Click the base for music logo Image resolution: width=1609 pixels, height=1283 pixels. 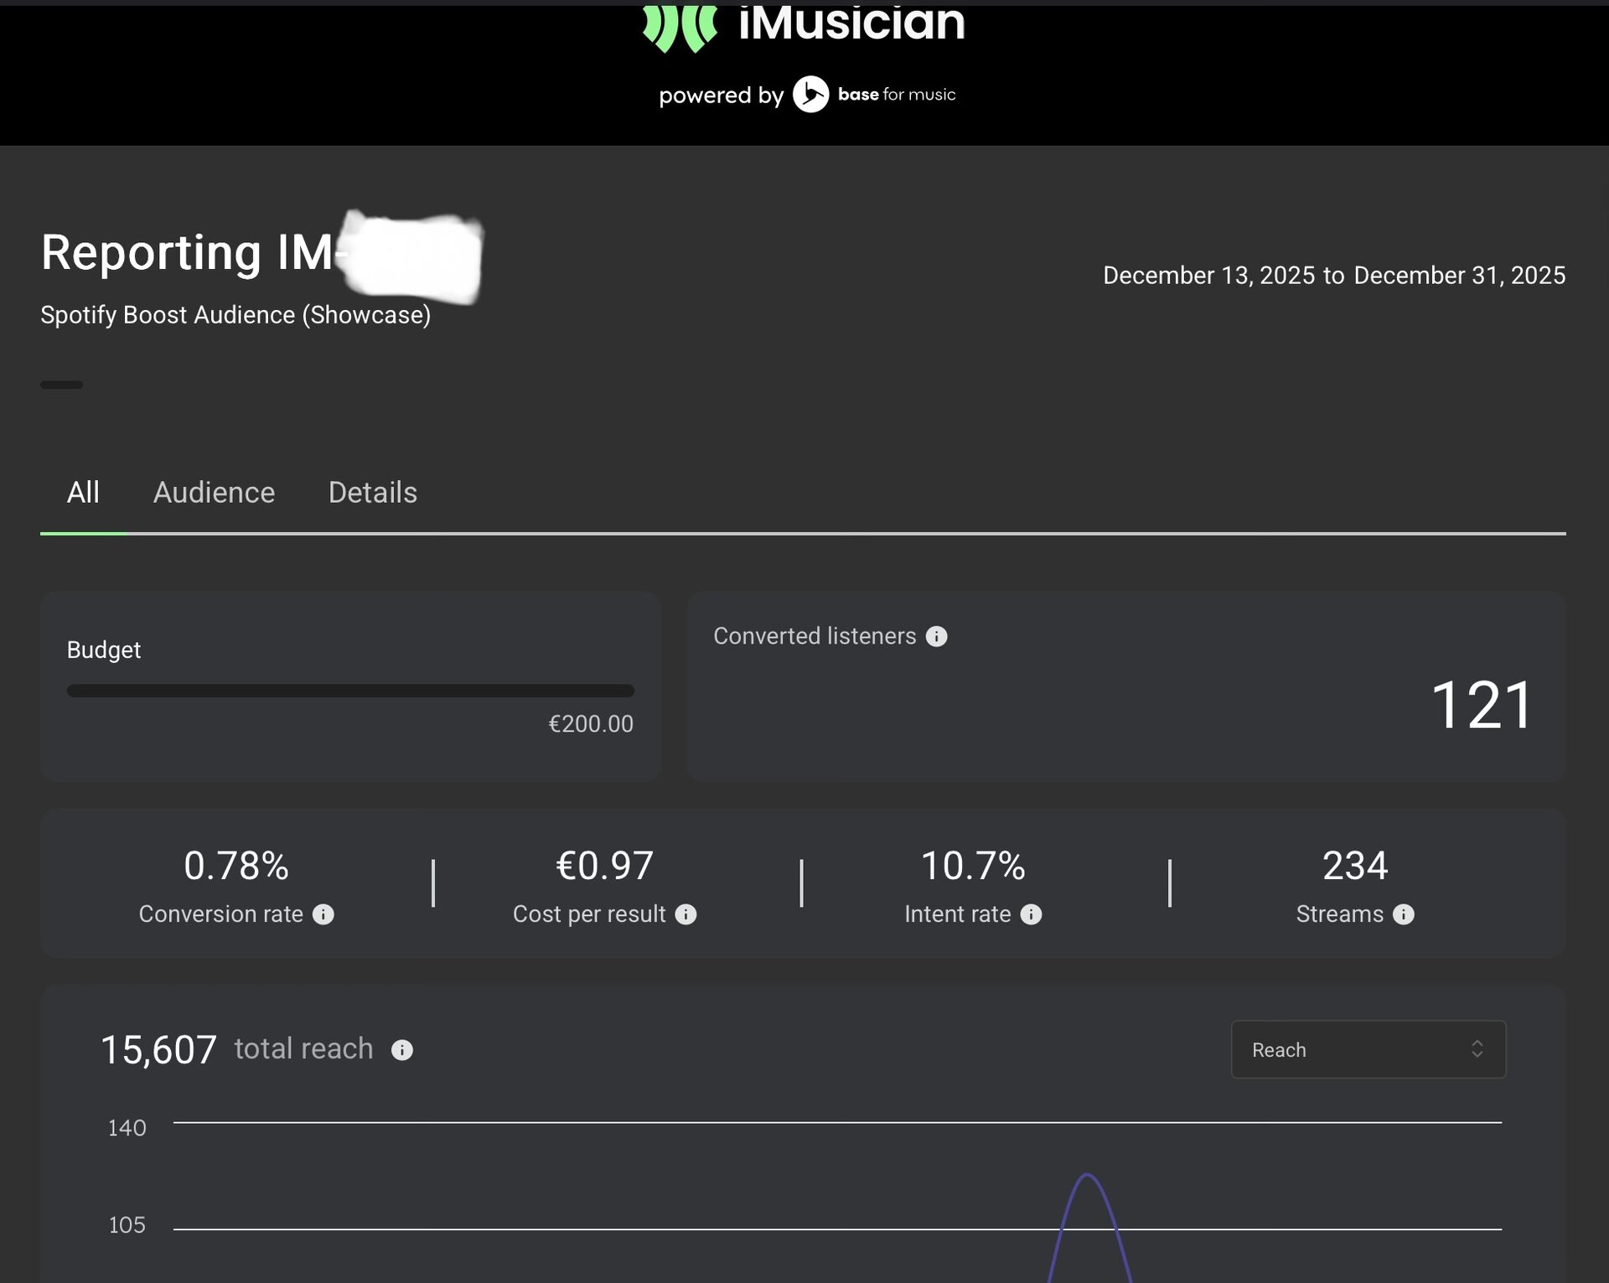point(875,95)
